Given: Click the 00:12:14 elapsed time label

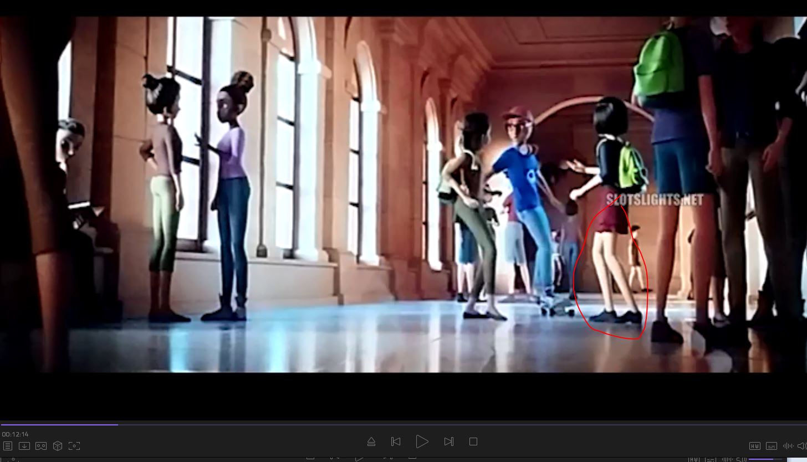Looking at the screenshot, I should pos(15,434).
